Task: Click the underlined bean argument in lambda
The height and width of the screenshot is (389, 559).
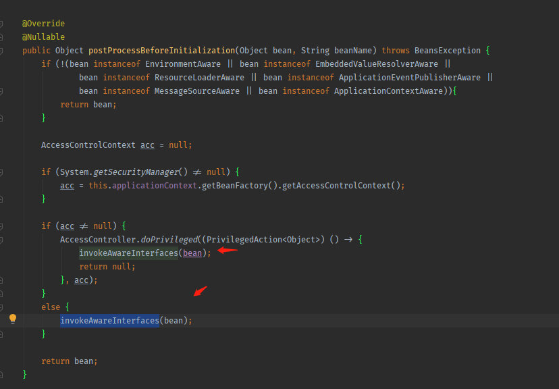Action: click(192, 253)
